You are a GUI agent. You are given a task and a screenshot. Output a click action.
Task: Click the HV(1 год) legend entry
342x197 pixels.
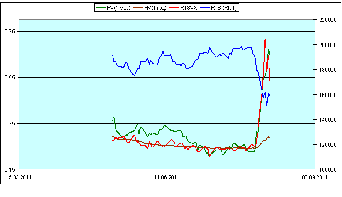coord(149,8)
